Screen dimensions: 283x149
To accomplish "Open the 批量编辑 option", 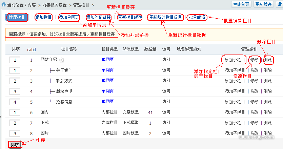I will pos(197,17).
